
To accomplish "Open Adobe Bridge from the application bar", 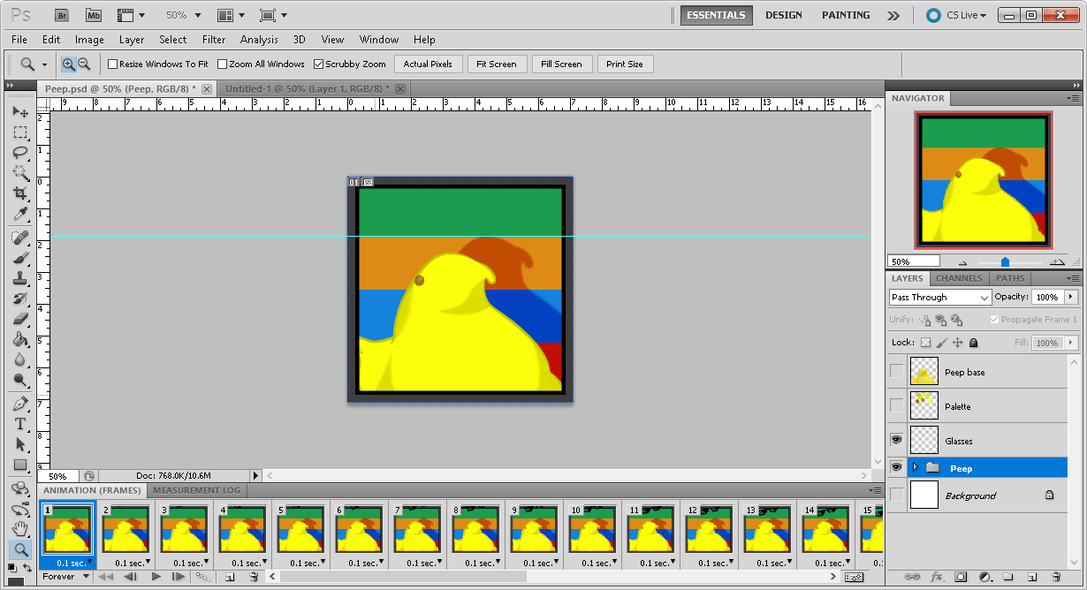I will (x=61, y=15).
